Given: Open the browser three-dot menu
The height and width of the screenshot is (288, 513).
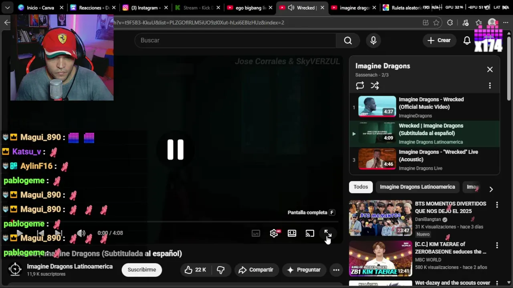Looking at the screenshot, I should tap(506, 23).
